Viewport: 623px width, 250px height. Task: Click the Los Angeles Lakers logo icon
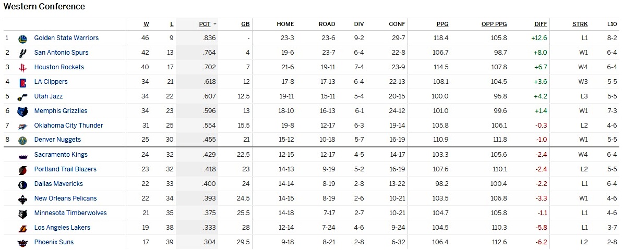pos(22,228)
